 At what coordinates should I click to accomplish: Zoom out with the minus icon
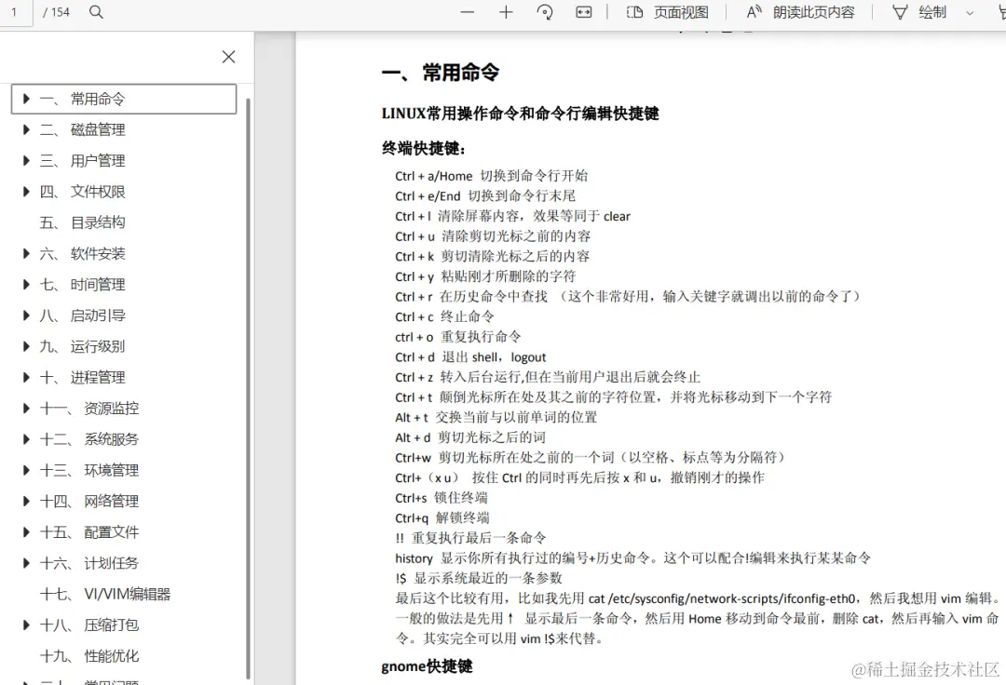pyautogui.click(x=467, y=13)
